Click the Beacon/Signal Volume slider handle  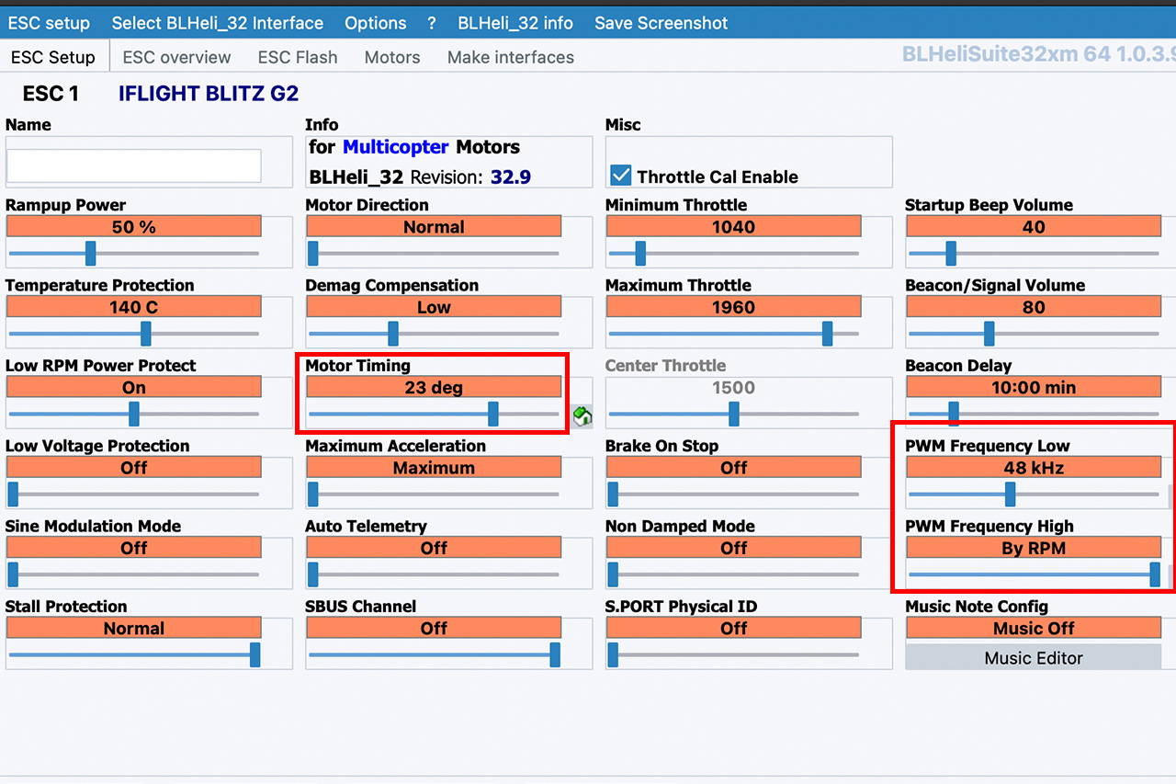click(x=989, y=334)
